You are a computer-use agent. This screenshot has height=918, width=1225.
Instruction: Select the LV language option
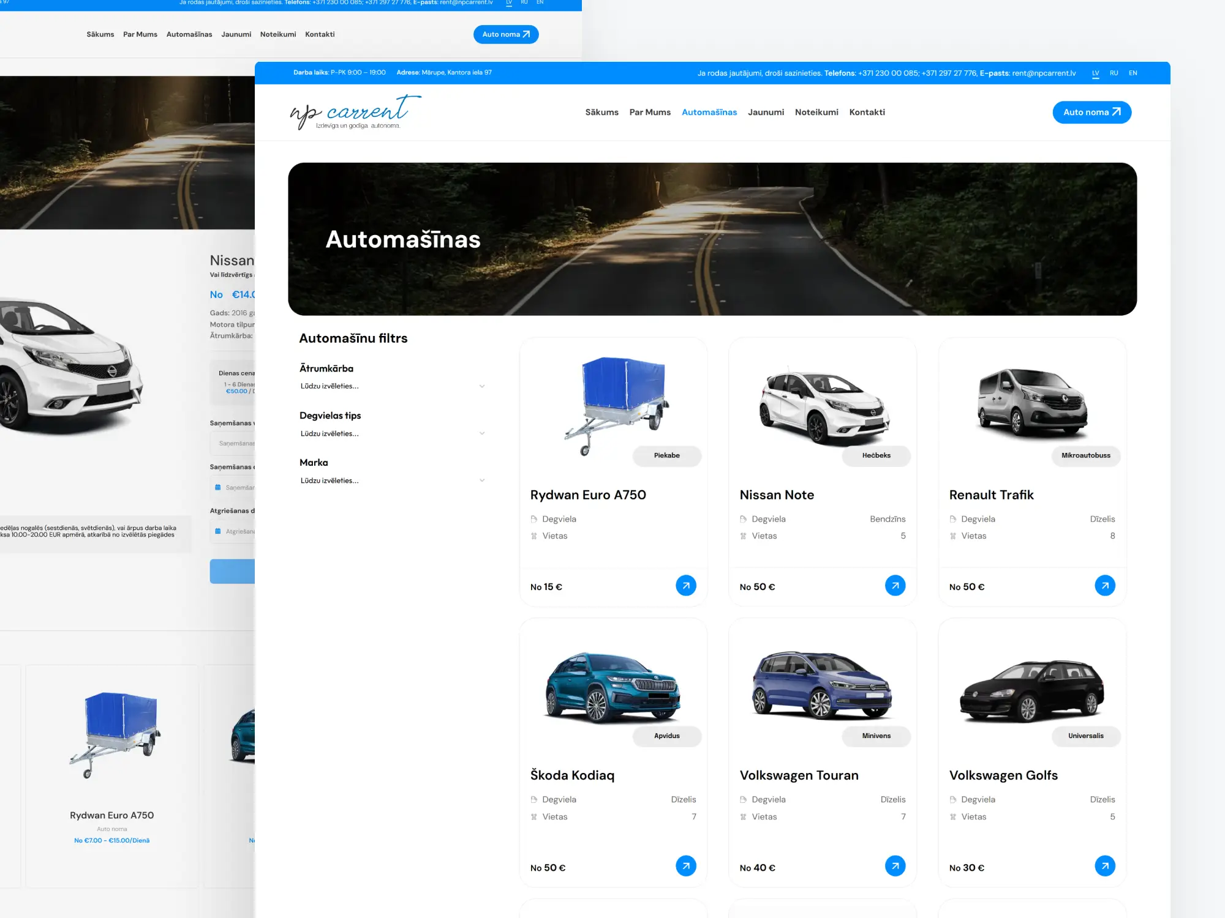coord(1095,73)
